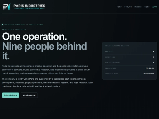Screen dimensions: 159x119
Task: Click the paragraph starting 'The company is led by'
Action: pyautogui.click(x=48, y=83)
